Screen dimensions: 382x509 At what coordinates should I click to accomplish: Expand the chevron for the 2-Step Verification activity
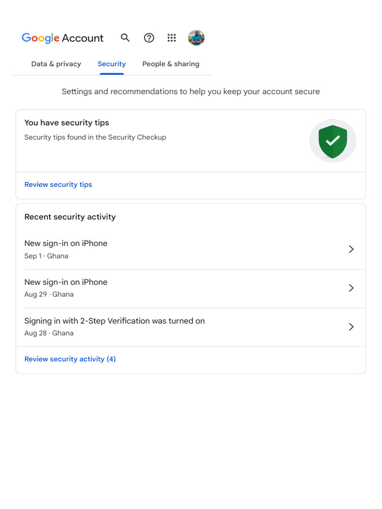[x=351, y=327]
